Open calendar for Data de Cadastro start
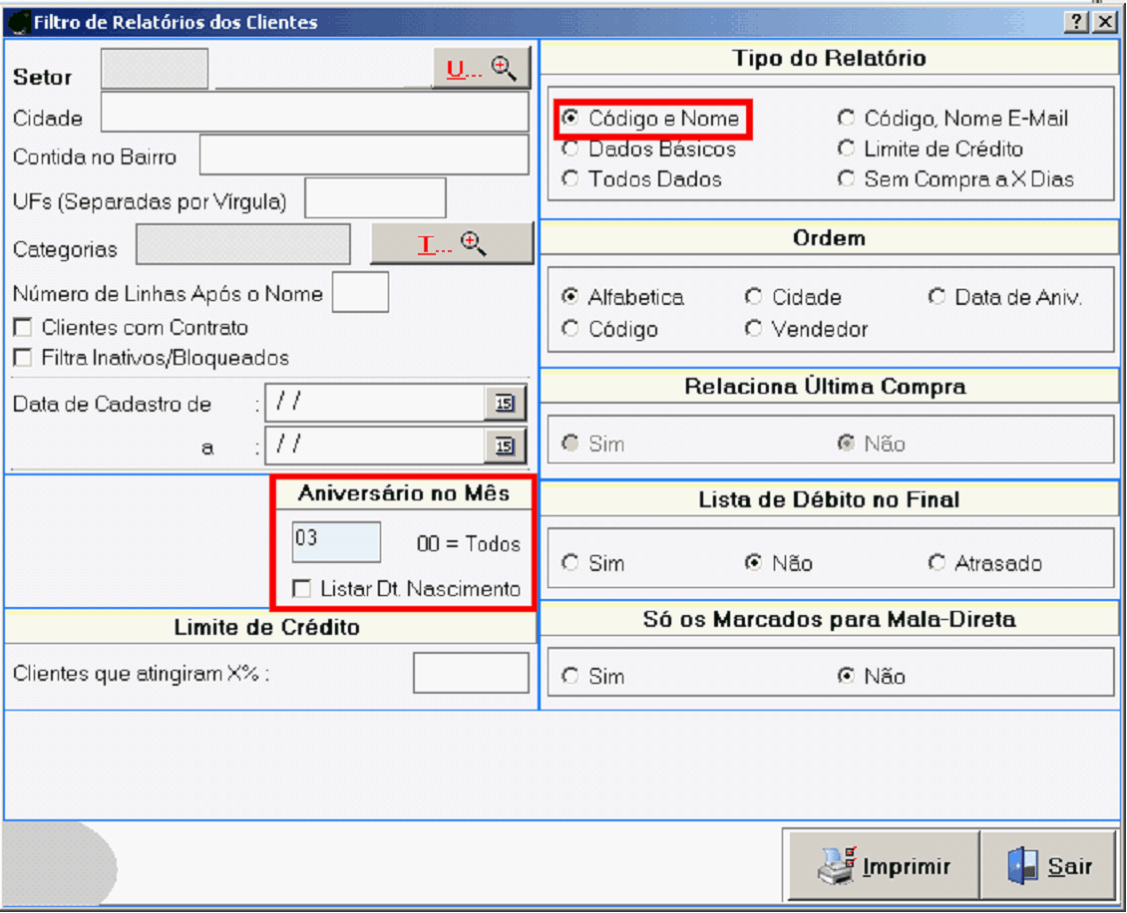Image resolution: width=1127 pixels, height=913 pixels. (506, 404)
